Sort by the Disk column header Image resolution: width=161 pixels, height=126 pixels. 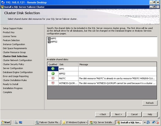point(68,65)
